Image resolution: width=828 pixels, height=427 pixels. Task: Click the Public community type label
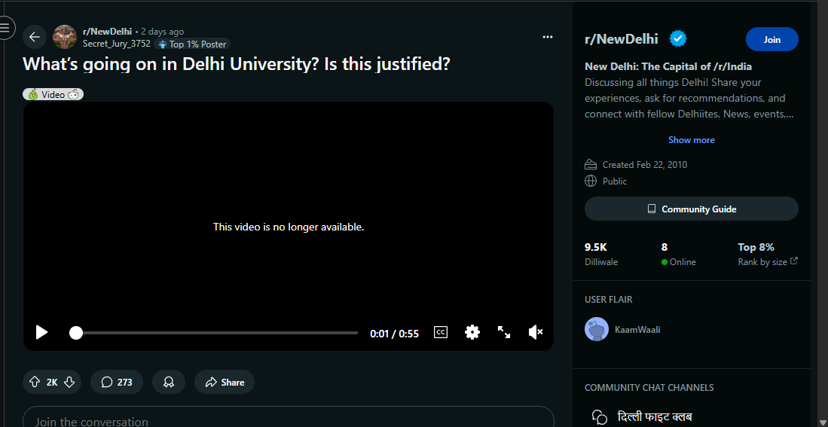coord(615,181)
